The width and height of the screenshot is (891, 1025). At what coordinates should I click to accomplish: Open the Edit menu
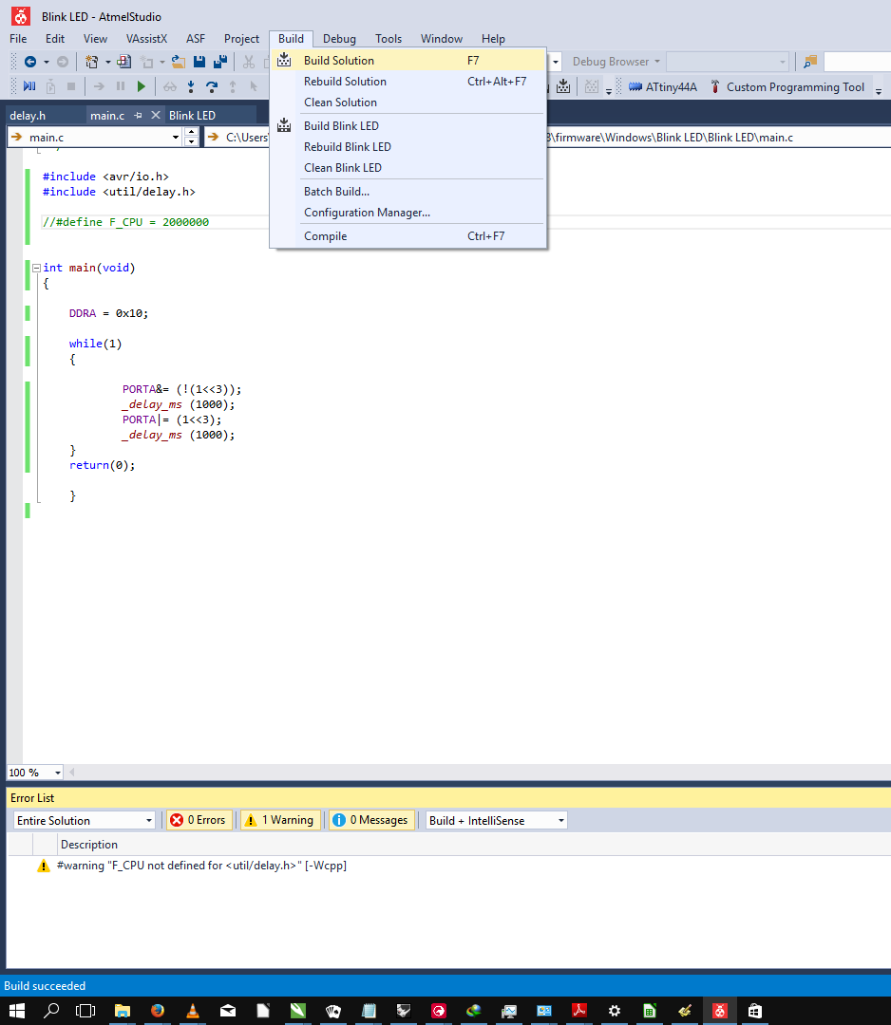(x=55, y=39)
